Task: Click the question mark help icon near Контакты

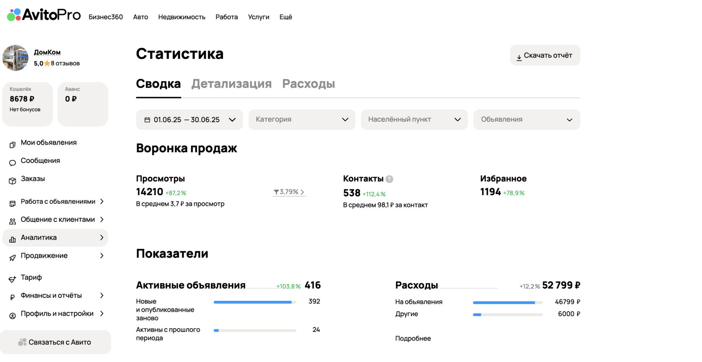Action: click(x=389, y=179)
